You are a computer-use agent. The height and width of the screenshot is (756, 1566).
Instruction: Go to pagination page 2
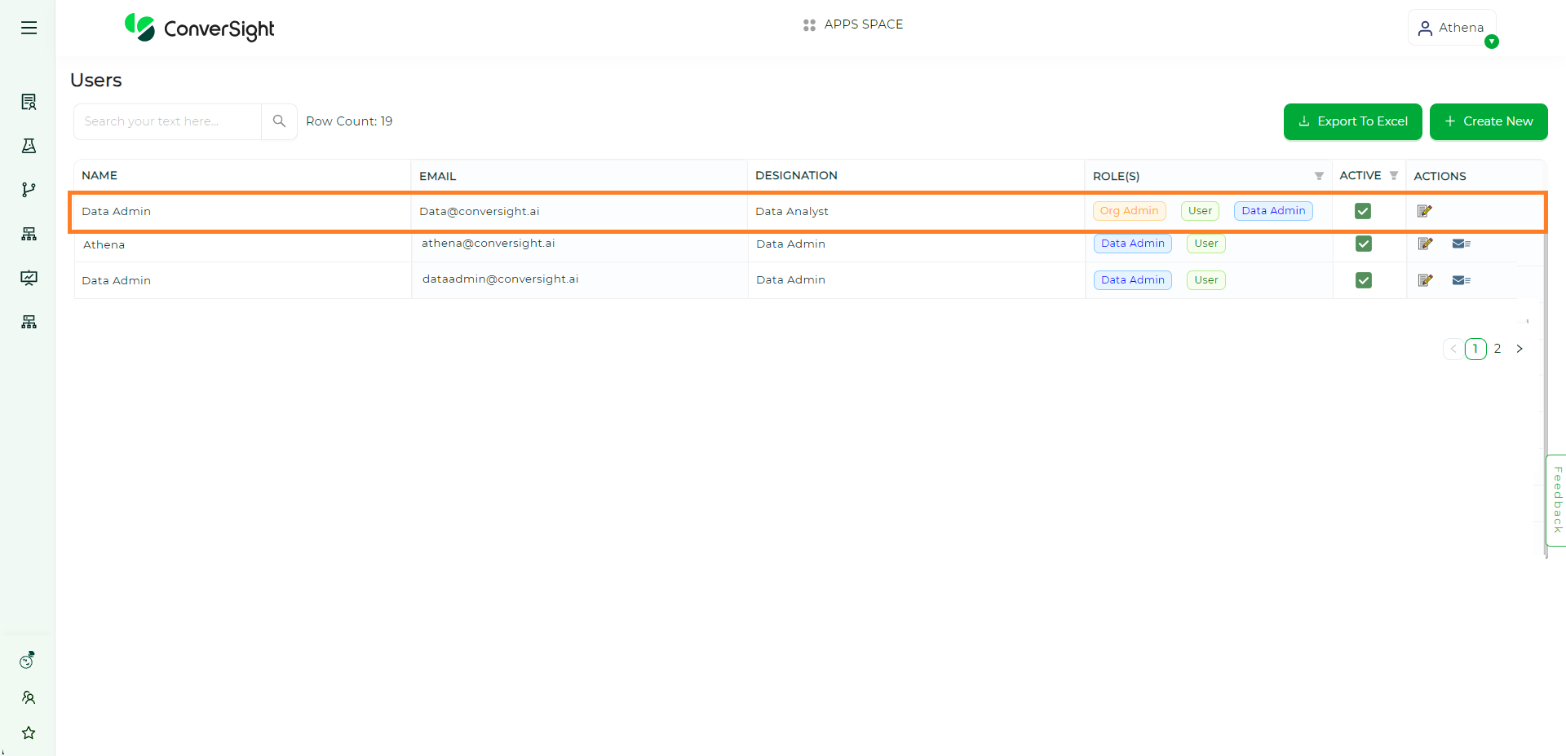[x=1497, y=349]
